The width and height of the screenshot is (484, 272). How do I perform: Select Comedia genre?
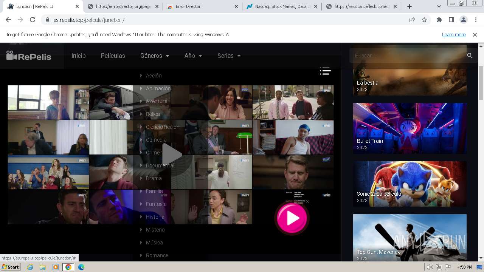click(x=156, y=140)
